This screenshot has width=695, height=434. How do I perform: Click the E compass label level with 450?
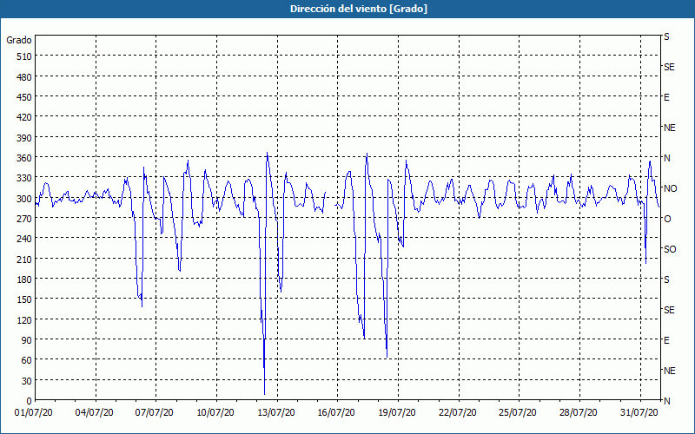(666, 97)
